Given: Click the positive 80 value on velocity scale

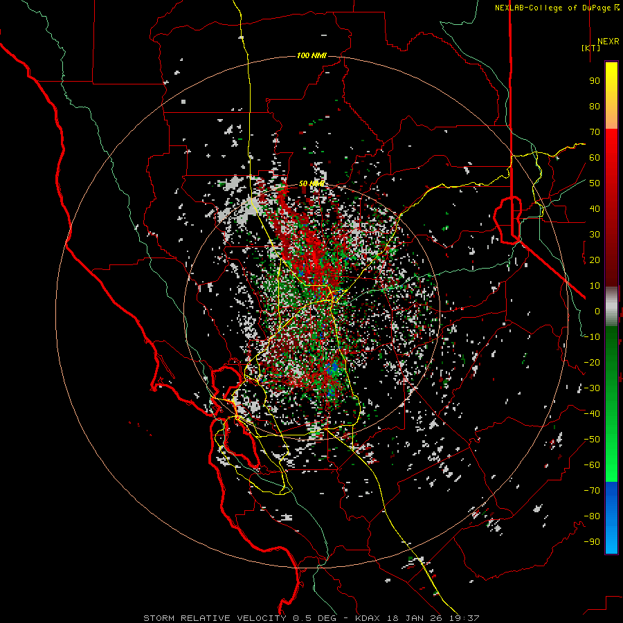Looking at the screenshot, I should click(x=595, y=106).
